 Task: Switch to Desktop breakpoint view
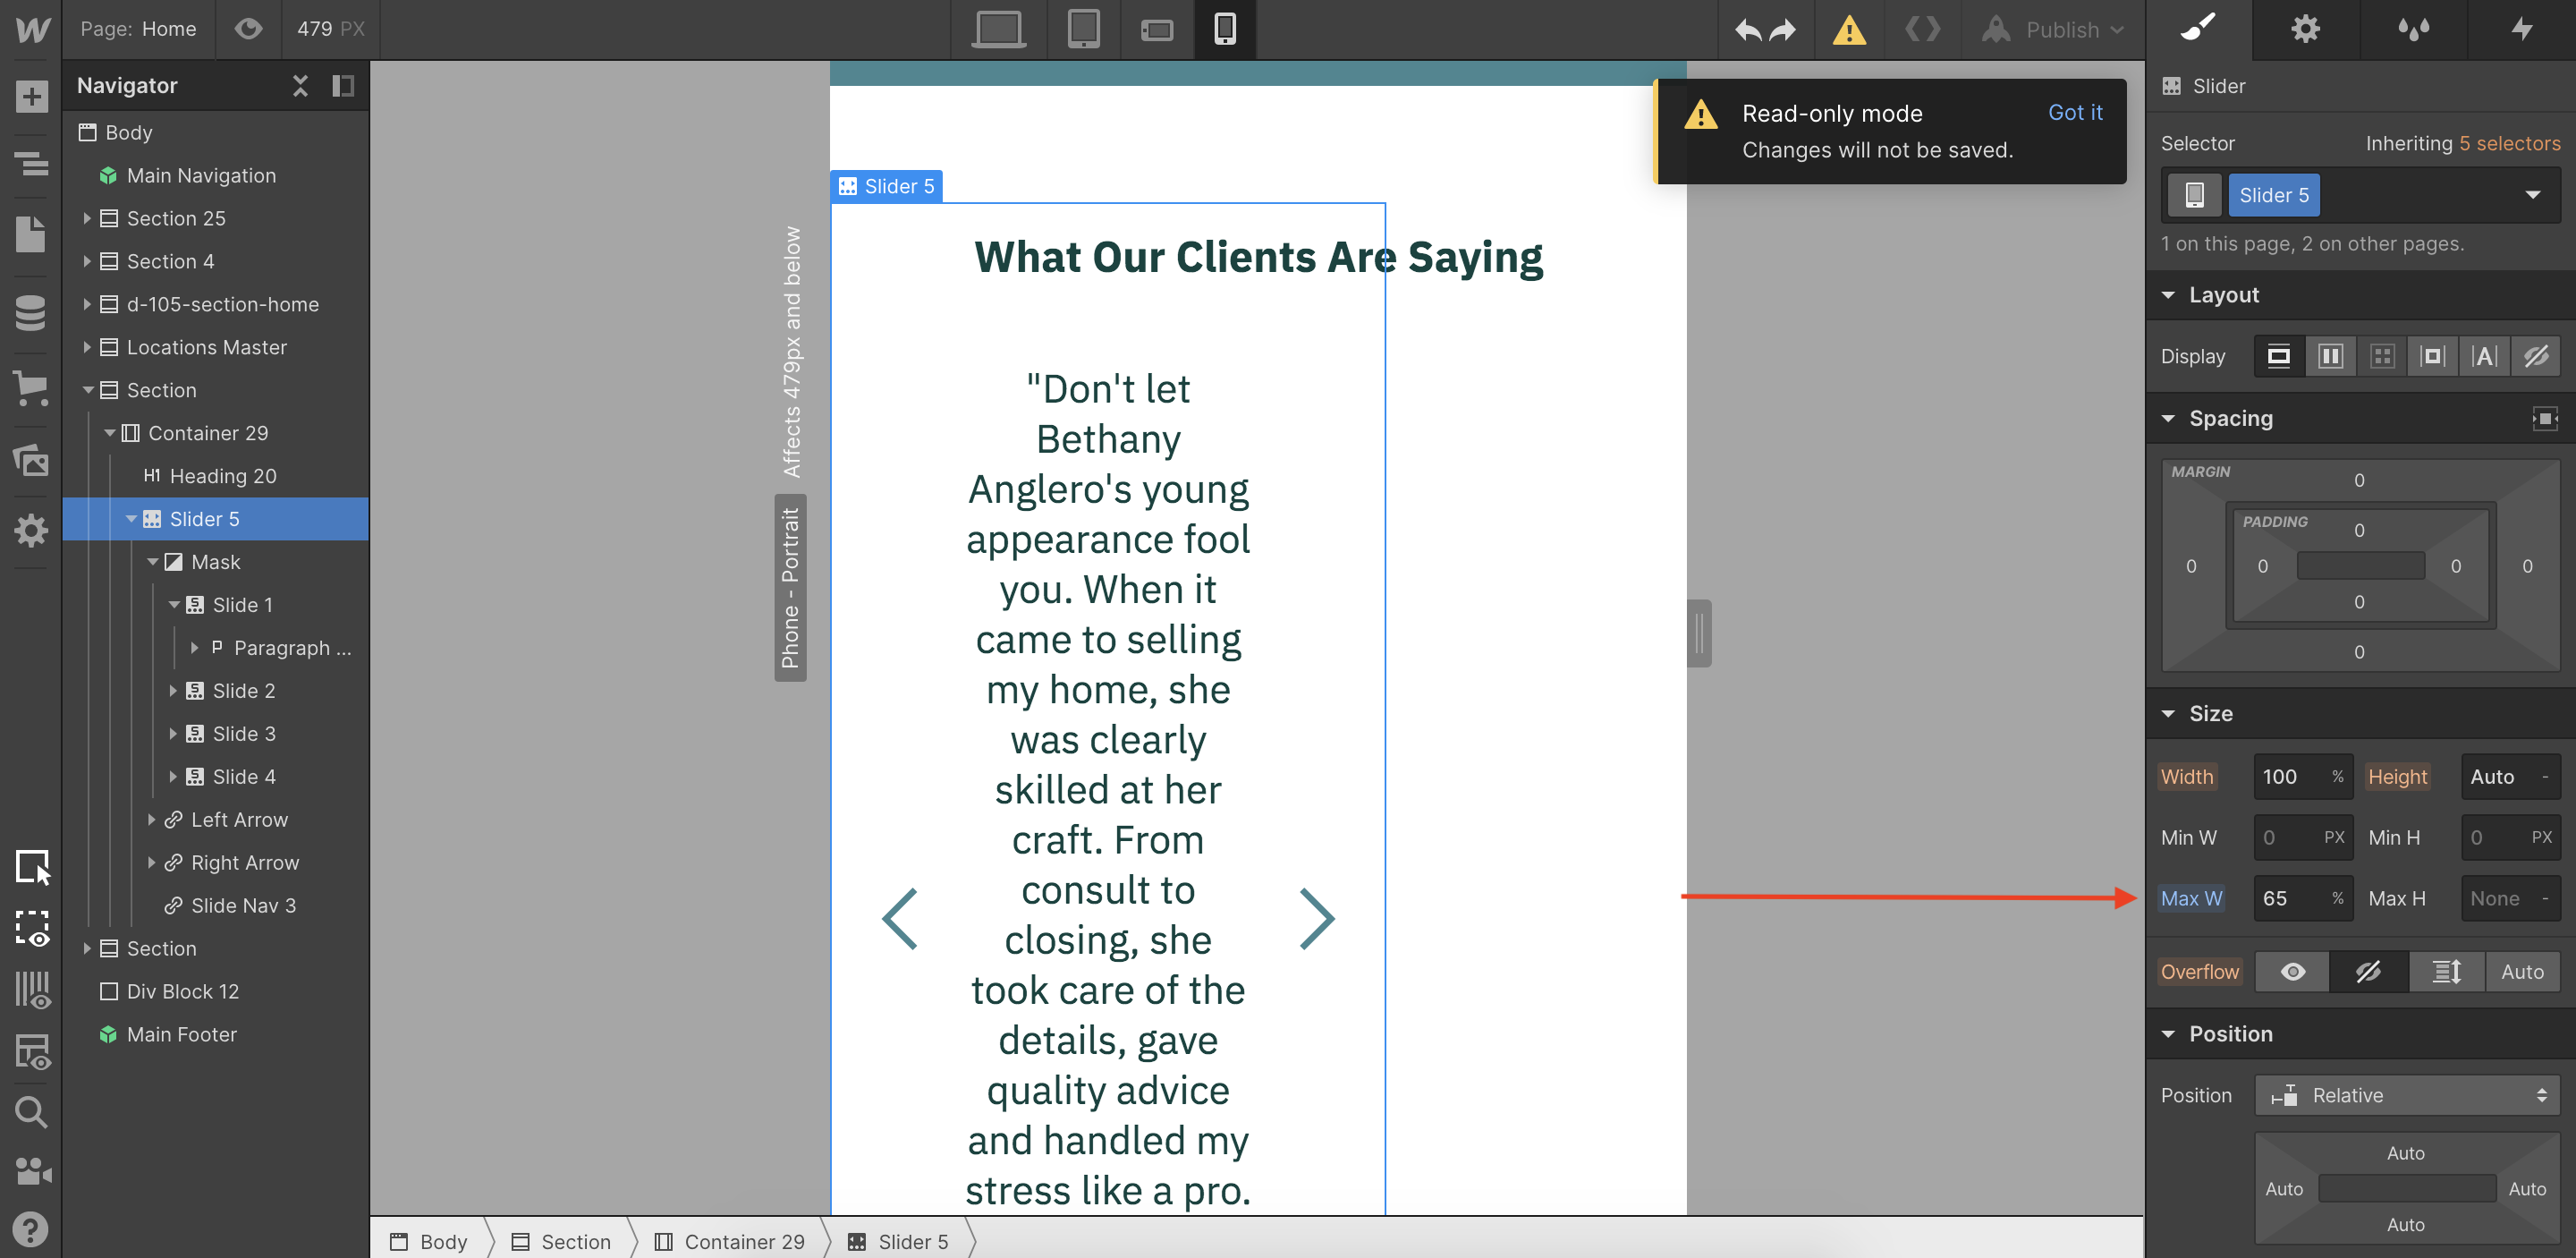click(x=998, y=29)
